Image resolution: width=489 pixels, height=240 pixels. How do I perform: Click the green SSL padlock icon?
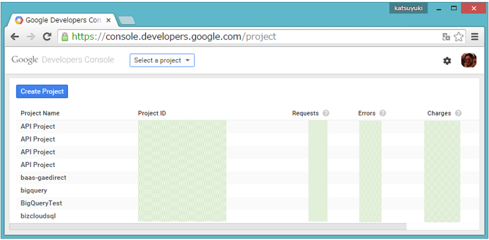pos(65,37)
